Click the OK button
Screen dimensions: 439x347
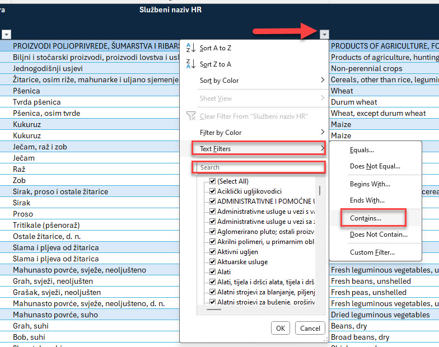[x=281, y=329]
